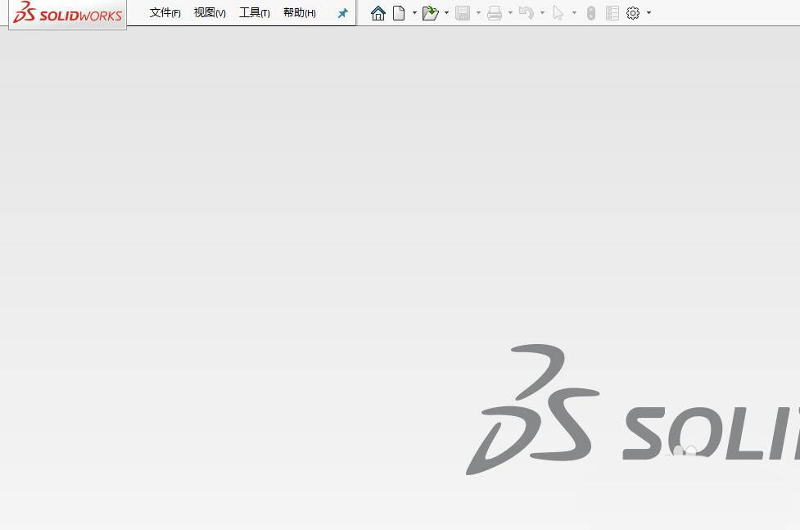Expand the Select tool dropdown arrow
Screen dimensions: 800x530
point(574,13)
